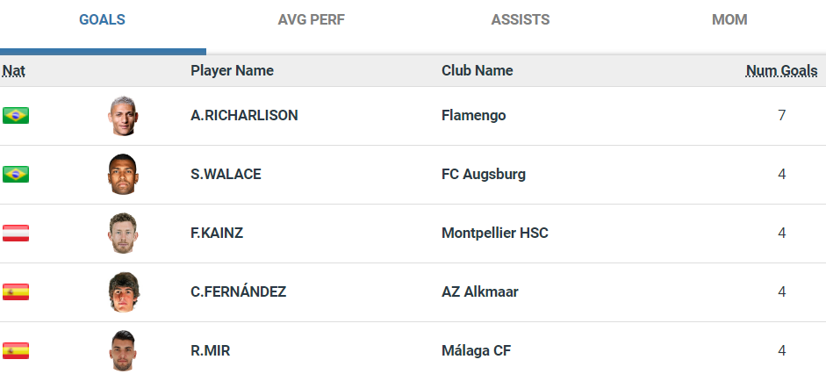Click the Montpellier HSC club name

(495, 233)
